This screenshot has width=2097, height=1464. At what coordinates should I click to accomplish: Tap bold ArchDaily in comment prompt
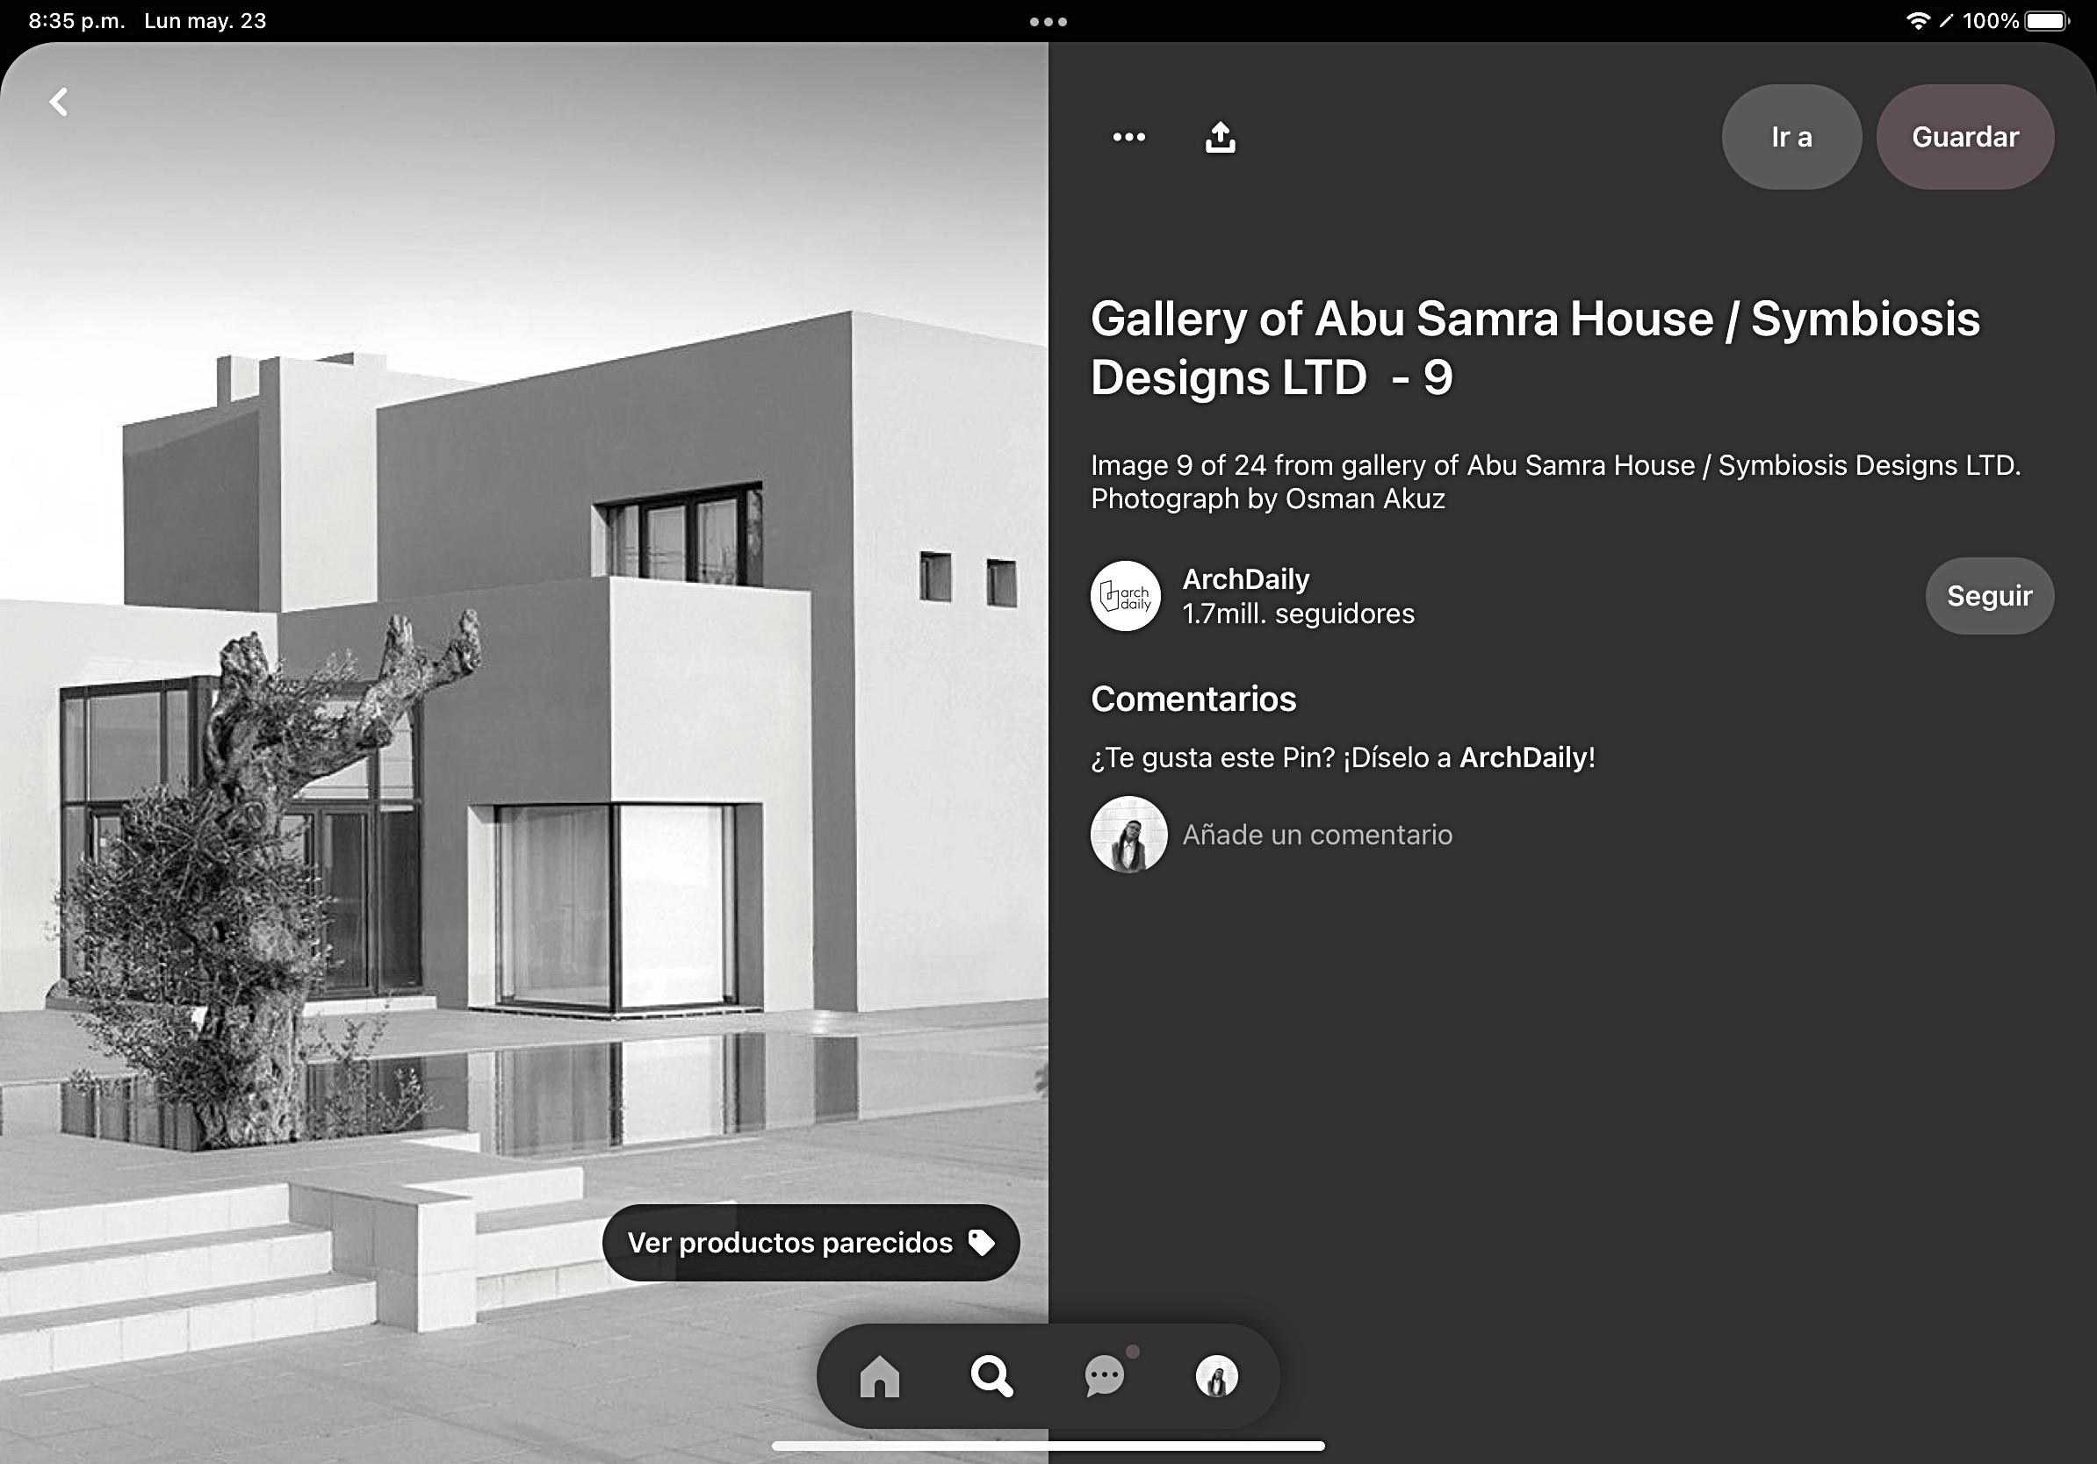coord(1524,757)
